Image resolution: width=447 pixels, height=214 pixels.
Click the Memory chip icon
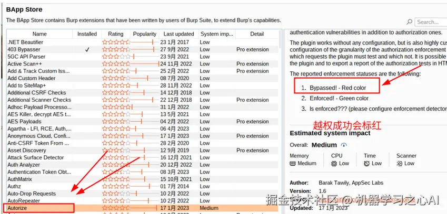click(293, 164)
